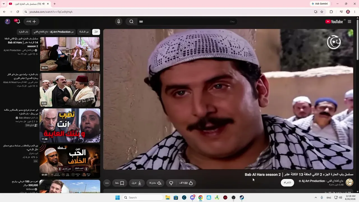The height and width of the screenshot is (202, 359).
Task: Open ENG language switcher in system tray
Action: pos(329,198)
